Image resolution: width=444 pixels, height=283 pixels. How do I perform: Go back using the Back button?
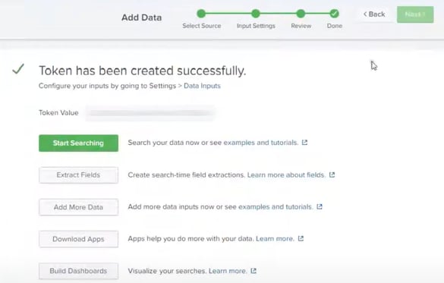(374, 14)
